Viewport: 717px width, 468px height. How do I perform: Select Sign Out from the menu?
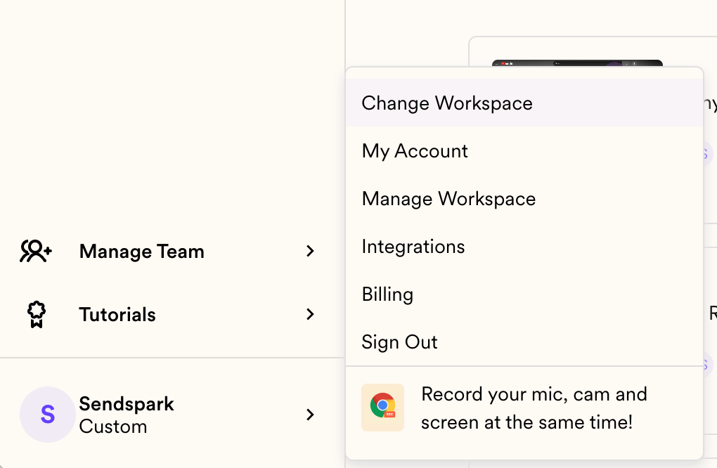pyautogui.click(x=524, y=342)
